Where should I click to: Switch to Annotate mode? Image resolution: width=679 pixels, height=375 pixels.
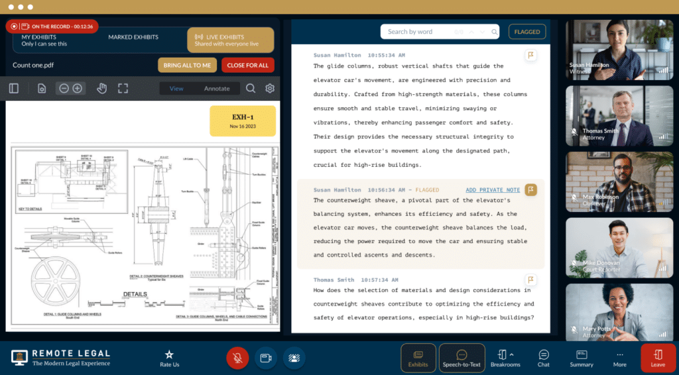point(217,88)
